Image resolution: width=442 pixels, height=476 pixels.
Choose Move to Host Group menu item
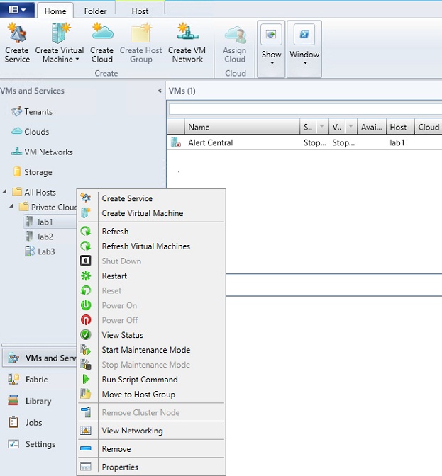pos(152,394)
